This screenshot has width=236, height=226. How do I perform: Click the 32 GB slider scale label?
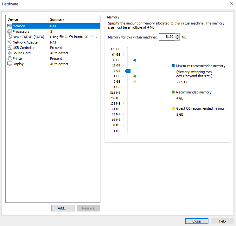tap(116, 60)
